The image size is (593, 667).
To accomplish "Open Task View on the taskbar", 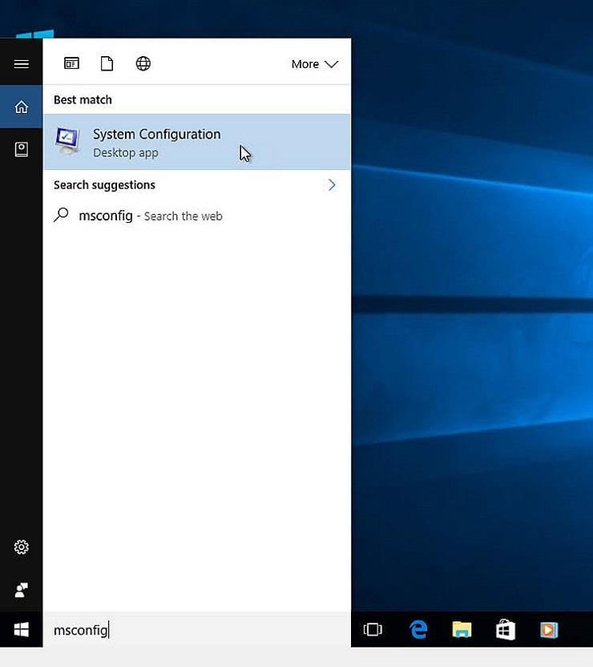I will 373,629.
